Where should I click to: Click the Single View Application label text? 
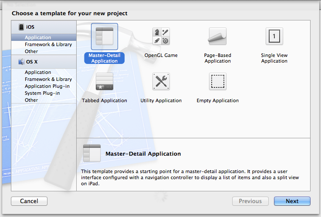point(274,58)
